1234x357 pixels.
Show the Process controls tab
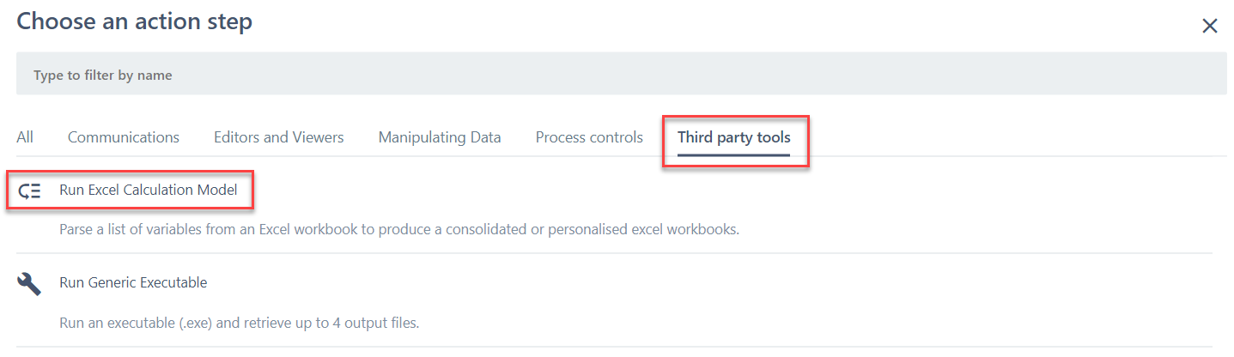coord(589,137)
